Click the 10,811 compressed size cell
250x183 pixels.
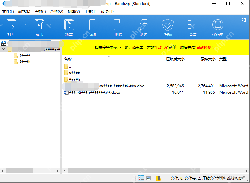click(178, 92)
